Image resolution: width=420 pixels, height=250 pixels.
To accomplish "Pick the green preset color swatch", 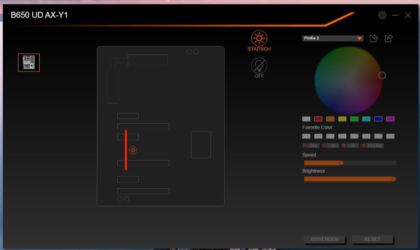I will (354, 119).
